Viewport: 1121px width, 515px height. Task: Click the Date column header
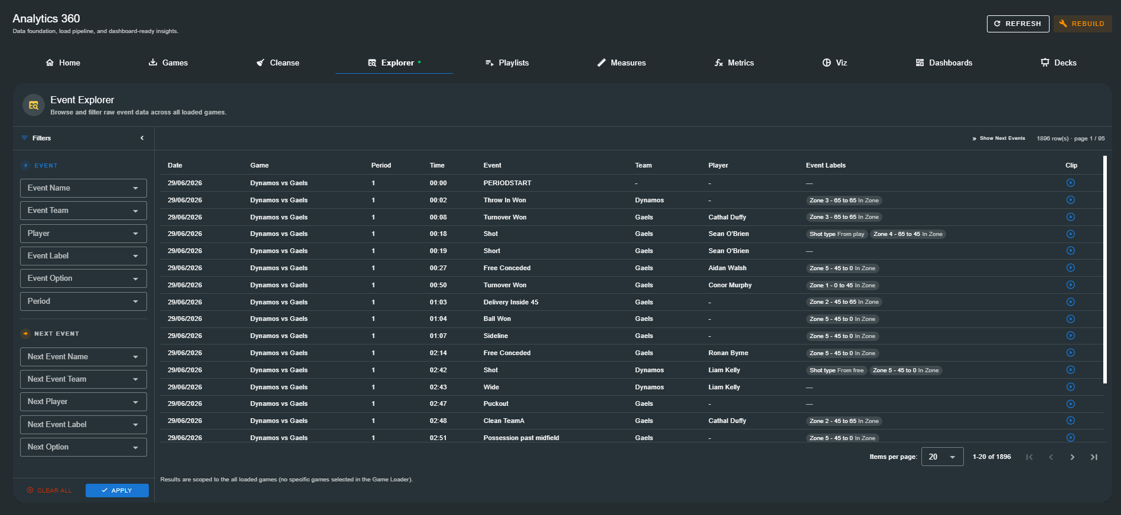(x=175, y=165)
